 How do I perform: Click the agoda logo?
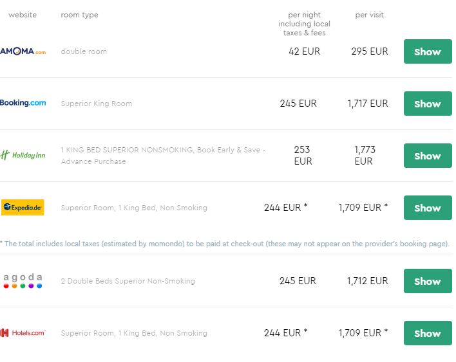23,280
